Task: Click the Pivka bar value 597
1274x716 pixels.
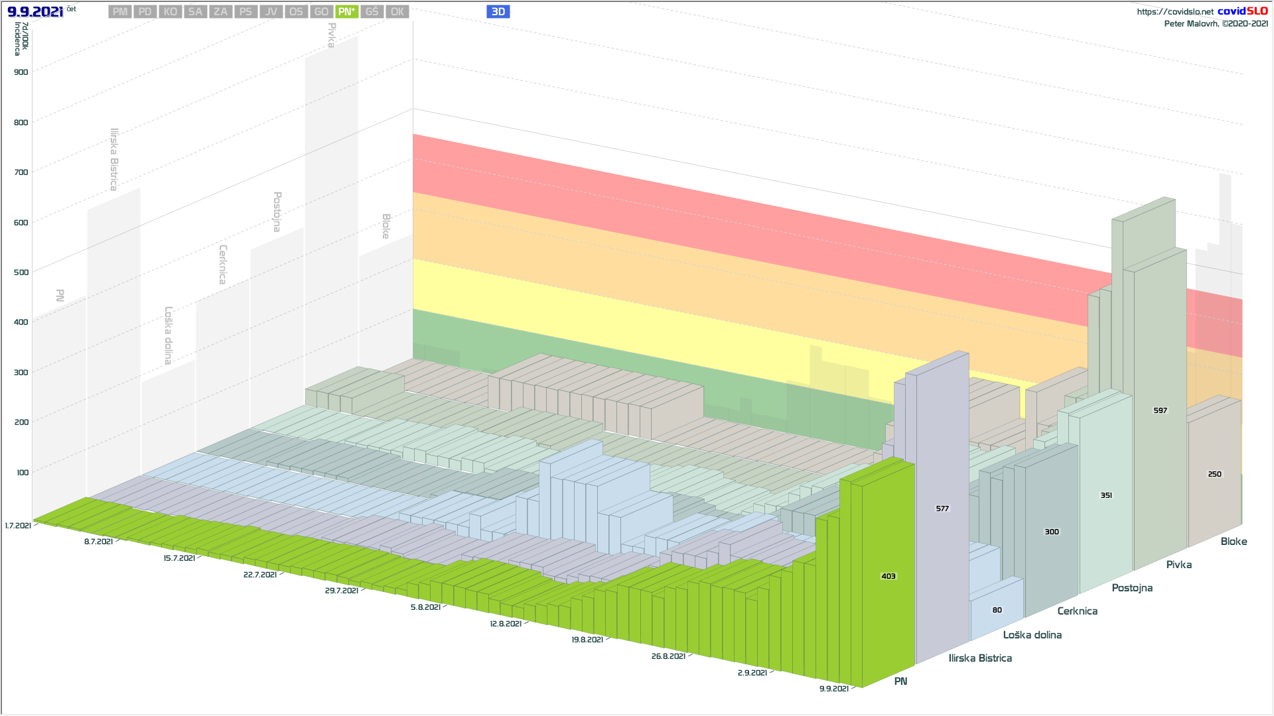Action: (x=1160, y=411)
